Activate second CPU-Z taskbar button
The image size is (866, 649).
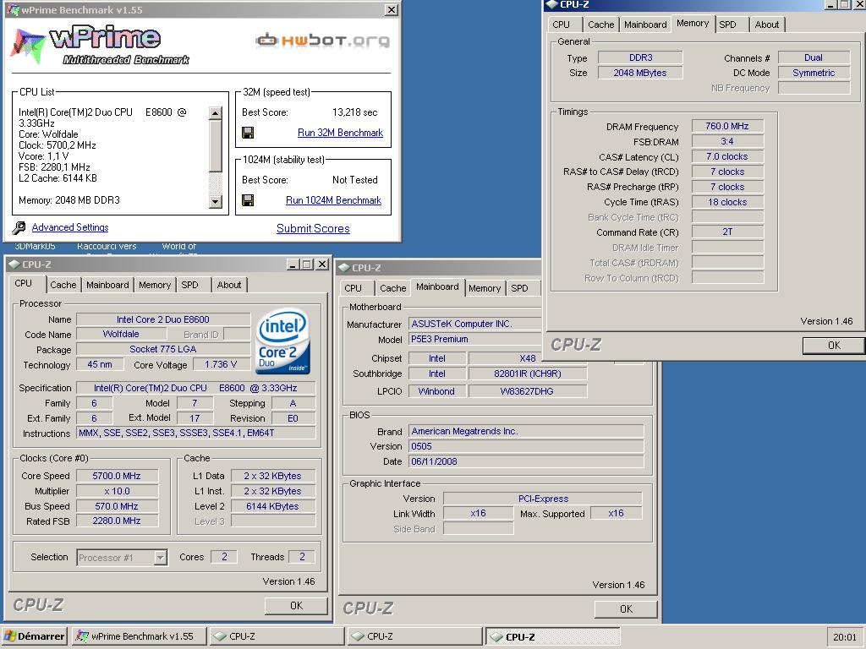(414, 636)
